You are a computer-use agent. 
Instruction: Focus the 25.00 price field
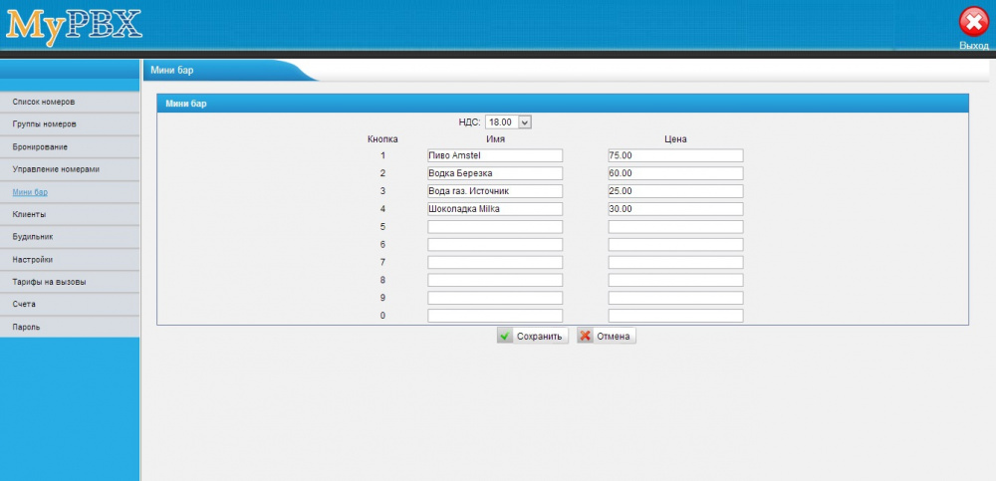pos(676,191)
